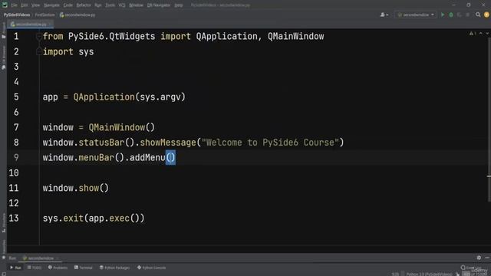Open the yellow IDE updates avatar icon

pos(486,15)
